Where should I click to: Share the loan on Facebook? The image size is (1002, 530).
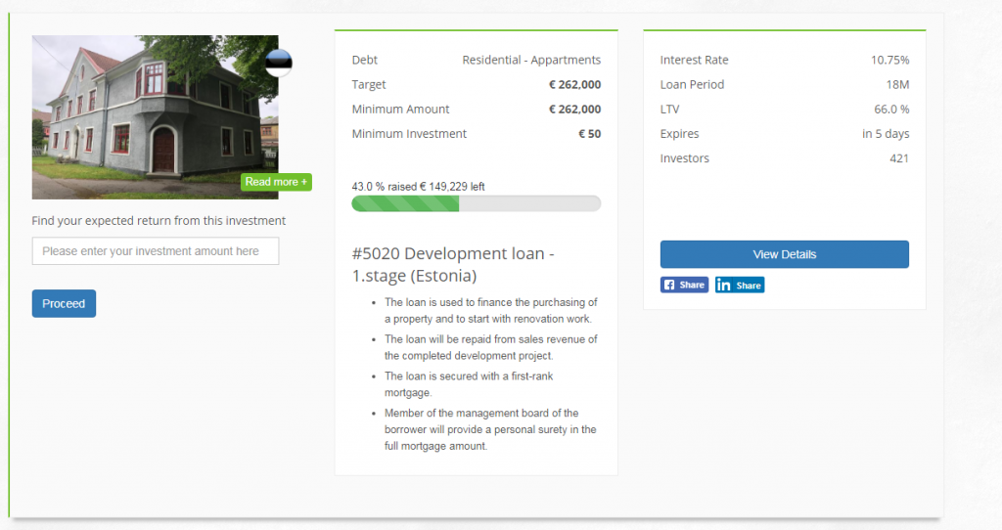[684, 285]
